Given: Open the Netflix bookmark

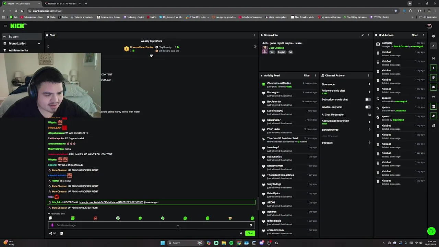Looking at the screenshot, I should click(152, 17).
